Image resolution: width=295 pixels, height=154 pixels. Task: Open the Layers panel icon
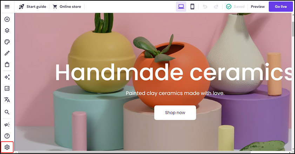point(7,31)
